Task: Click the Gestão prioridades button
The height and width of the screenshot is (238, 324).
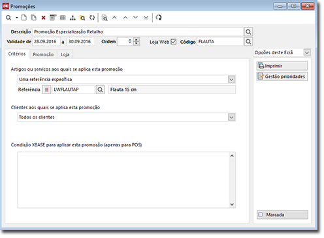Action: (x=282, y=76)
